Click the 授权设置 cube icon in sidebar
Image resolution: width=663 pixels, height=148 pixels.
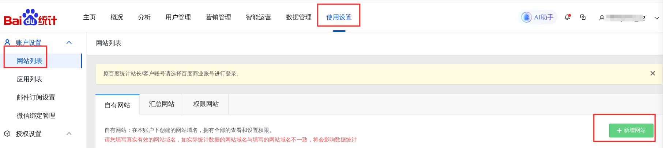(x=7, y=134)
